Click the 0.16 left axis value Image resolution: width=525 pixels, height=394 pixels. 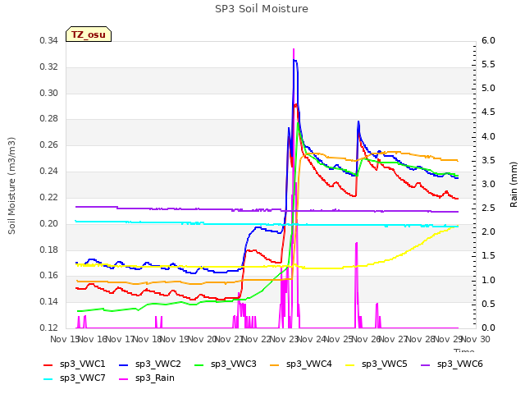[49, 276]
